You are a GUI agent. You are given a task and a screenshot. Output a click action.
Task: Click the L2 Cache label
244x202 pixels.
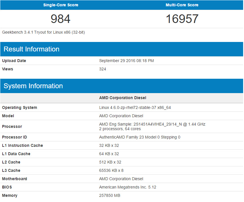tap(11, 162)
